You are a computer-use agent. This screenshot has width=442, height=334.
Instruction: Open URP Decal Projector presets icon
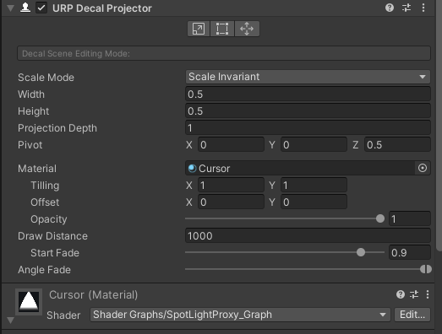pos(407,8)
